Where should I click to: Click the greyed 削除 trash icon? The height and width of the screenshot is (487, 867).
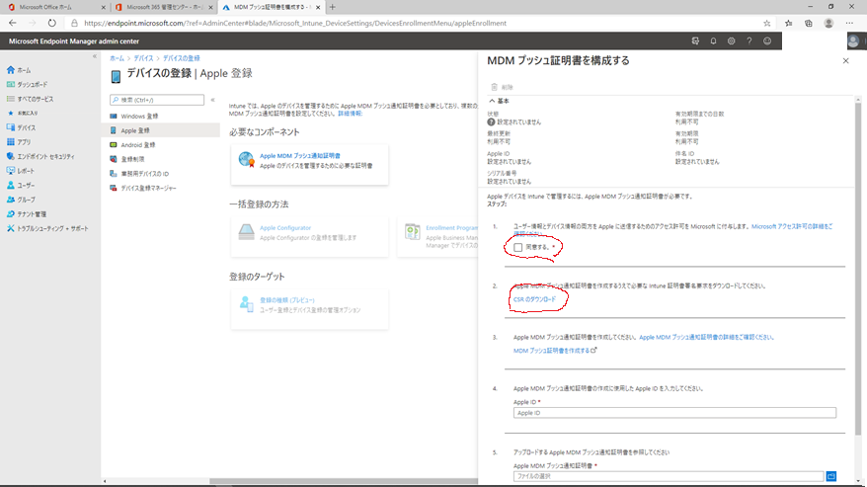[x=495, y=87]
